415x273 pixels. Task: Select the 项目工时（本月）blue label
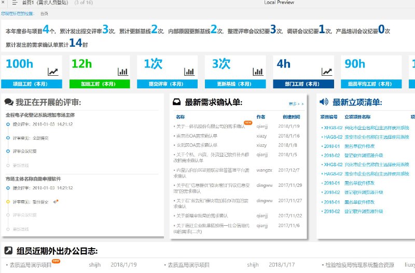pos(32,84)
